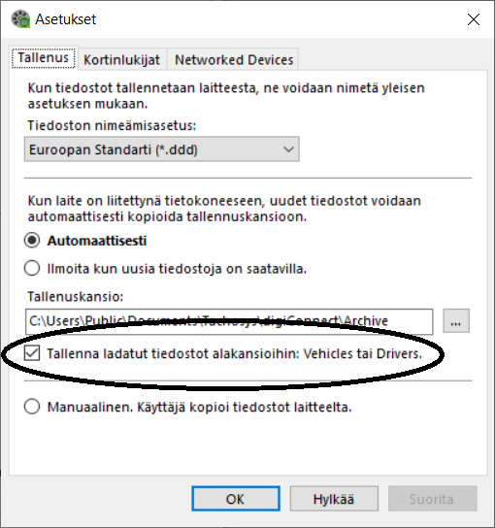The width and height of the screenshot is (495, 528).
Task: Click the browse folder ellipsis button
Action: coord(456,321)
